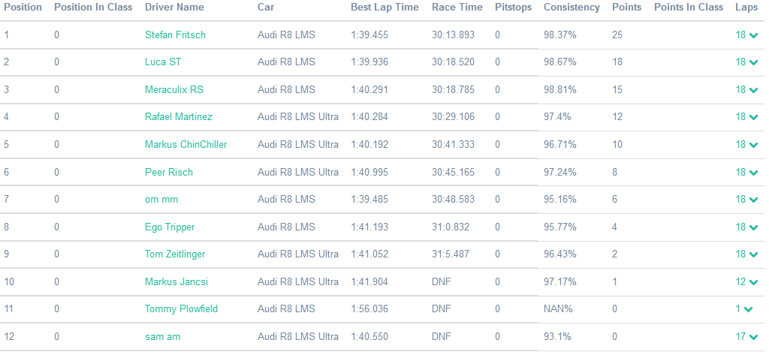Open Ego Tripper driver link
Image resolution: width=769 pixels, height=355 pixels.
pyautogui.click(x=170, y=227)
